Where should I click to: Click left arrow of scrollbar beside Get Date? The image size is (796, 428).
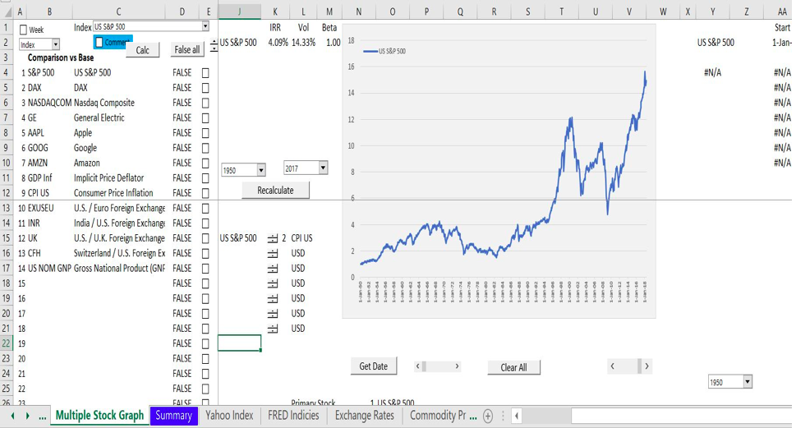[418, 366]
